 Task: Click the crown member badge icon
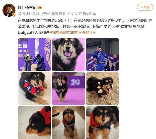[40, 7]
